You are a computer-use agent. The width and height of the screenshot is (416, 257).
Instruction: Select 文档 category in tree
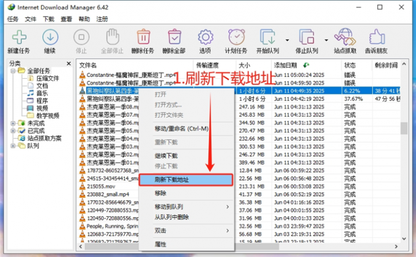point(42,85)
